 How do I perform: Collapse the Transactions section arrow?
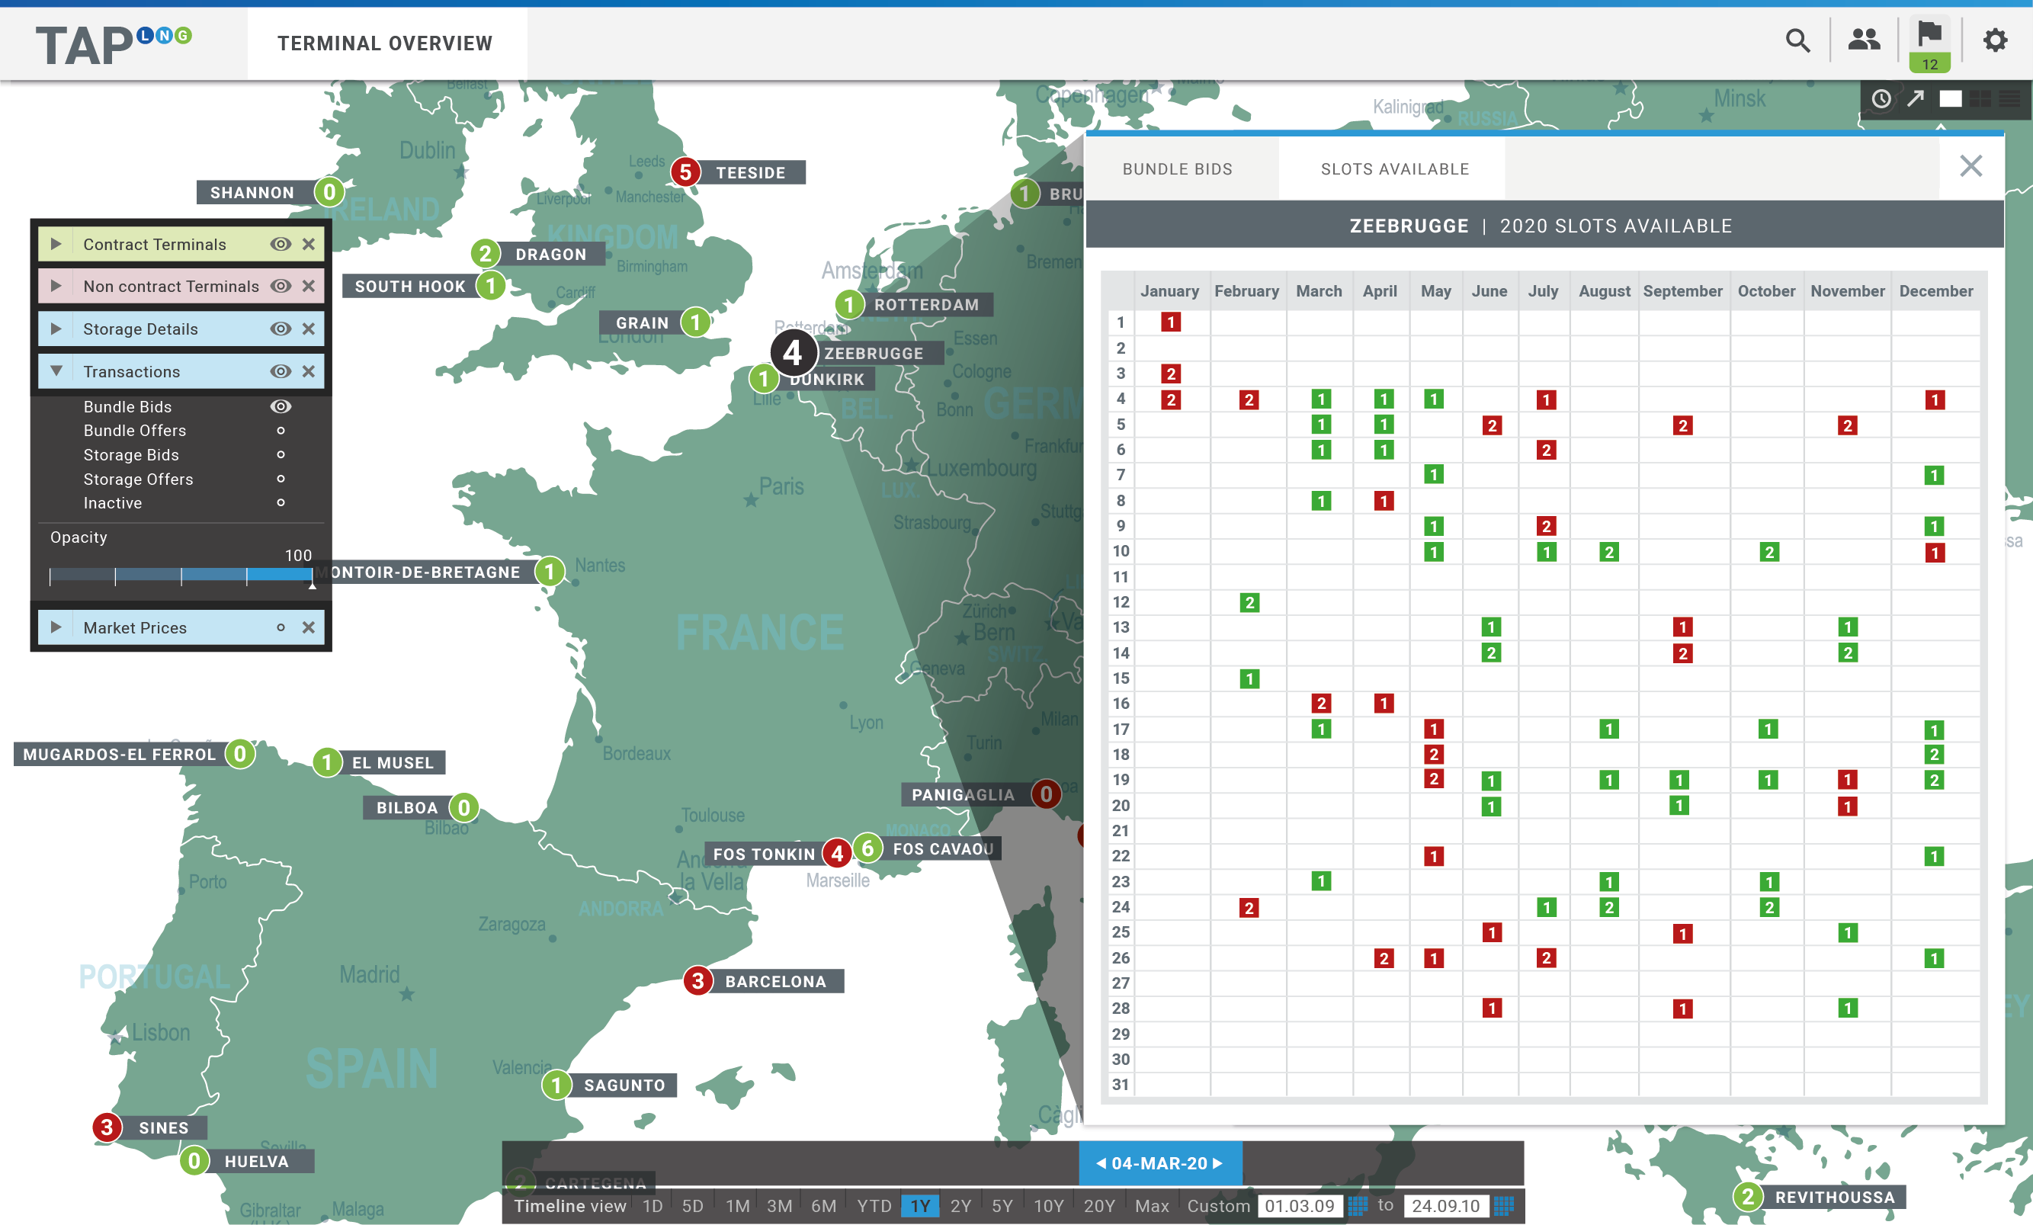(x=56, y=371)
